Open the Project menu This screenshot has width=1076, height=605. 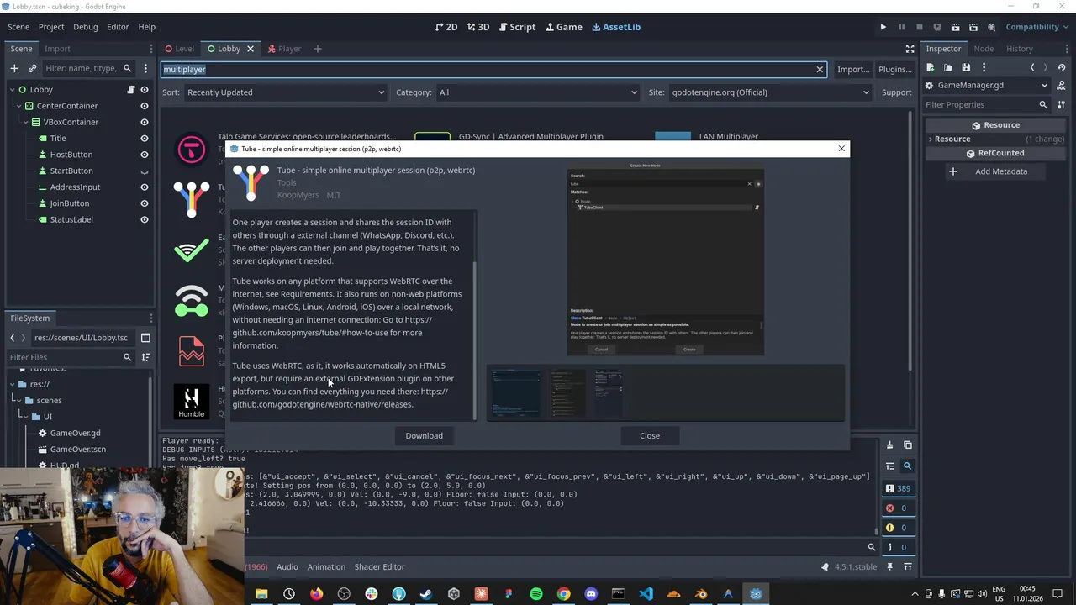click(x=51, y=27)
